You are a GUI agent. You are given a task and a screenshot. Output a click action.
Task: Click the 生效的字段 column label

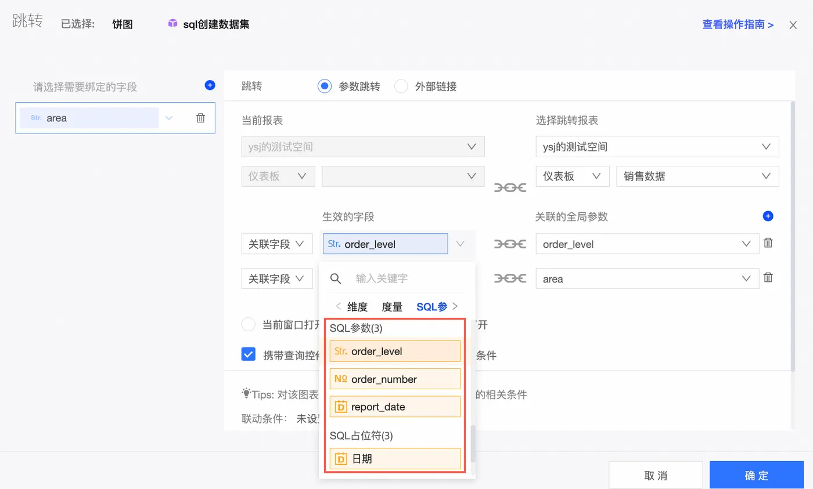coord(348,216)
